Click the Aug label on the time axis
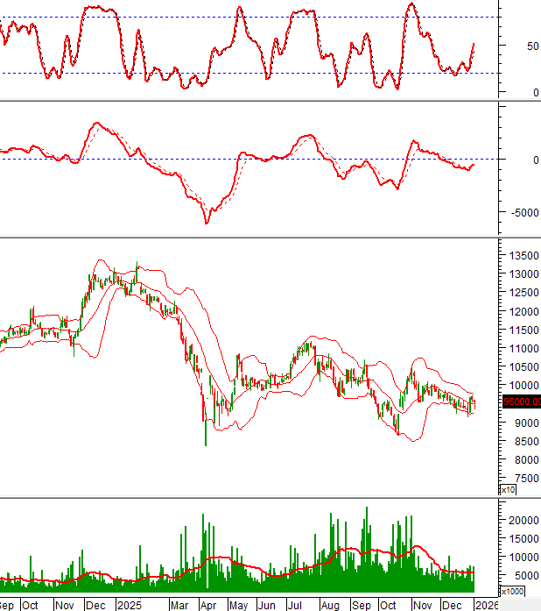Viewport: 541px width, 611px height. (329, 605)
